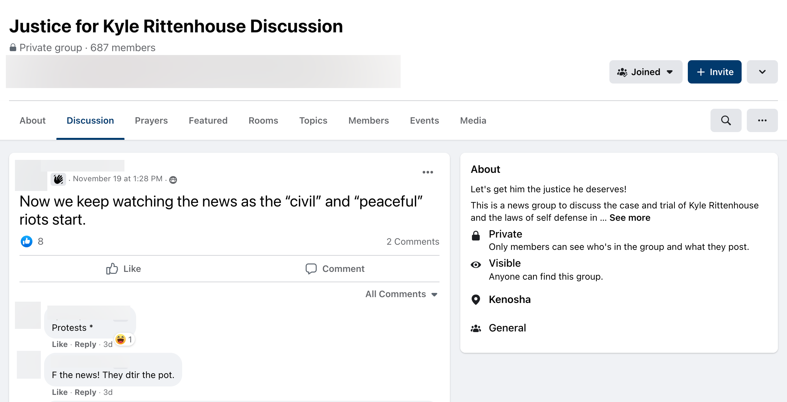Image resolution: width=787 pixels, height=402 pixels.
Task: Expand About description with See more
Action: [x=629, y=218]
